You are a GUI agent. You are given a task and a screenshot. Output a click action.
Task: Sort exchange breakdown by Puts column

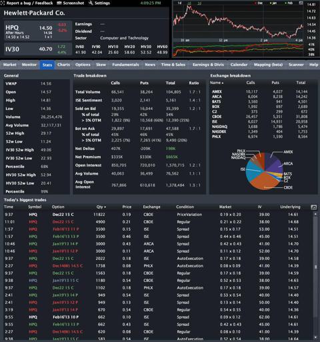275,83
